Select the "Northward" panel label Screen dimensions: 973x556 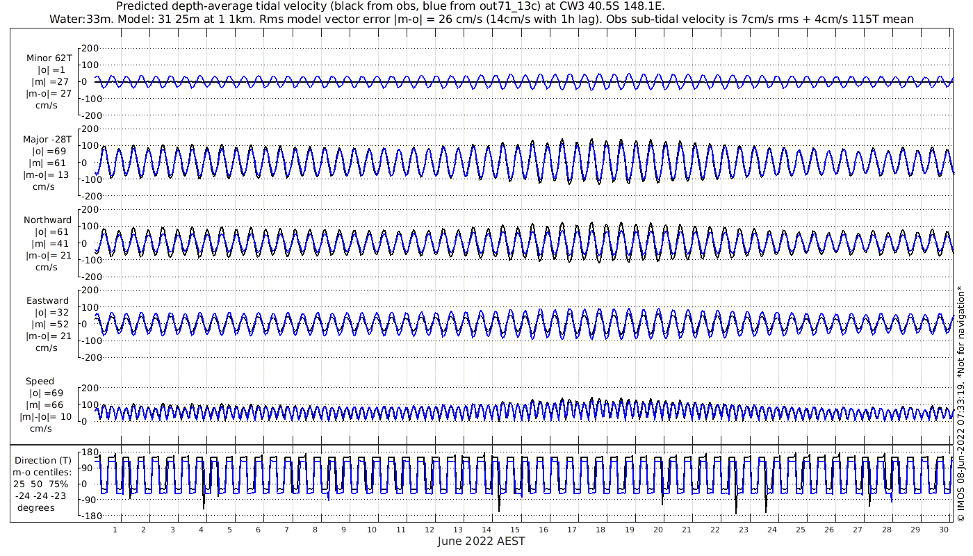pyautogui.click(x=47, y=220)
